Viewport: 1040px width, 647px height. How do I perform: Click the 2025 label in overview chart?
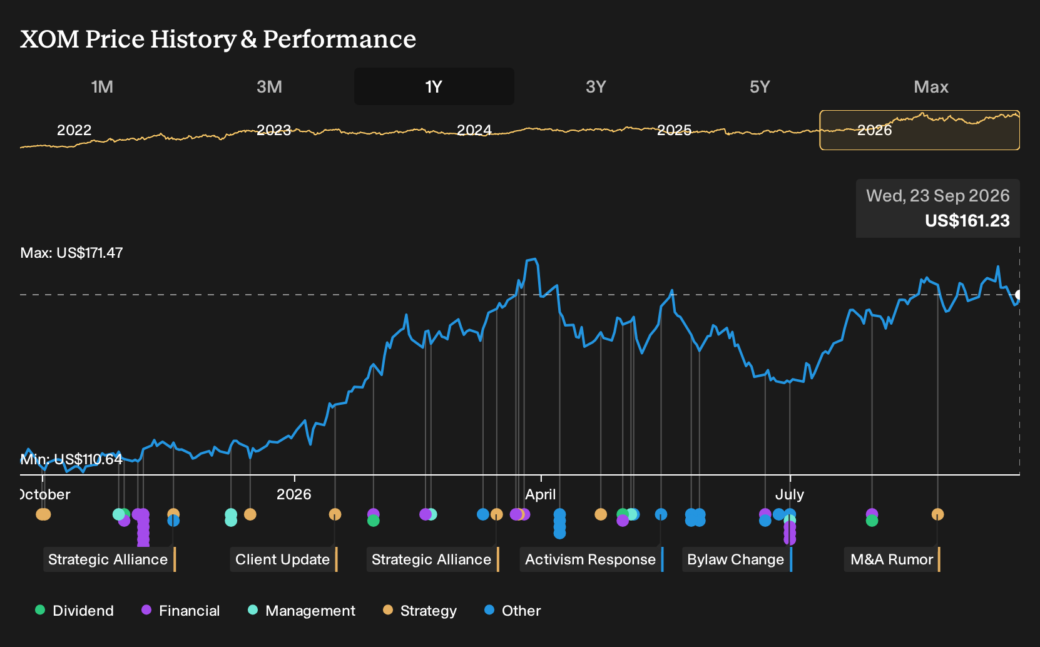(674, 130)
